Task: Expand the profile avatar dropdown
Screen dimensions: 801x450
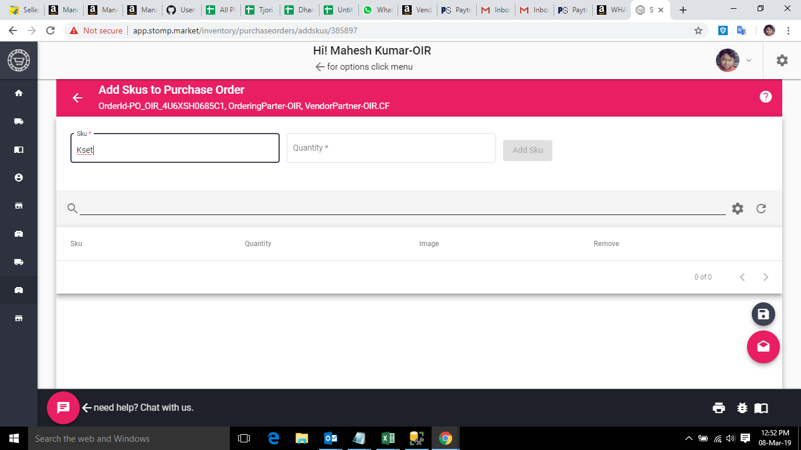Action: click(749, 60)
